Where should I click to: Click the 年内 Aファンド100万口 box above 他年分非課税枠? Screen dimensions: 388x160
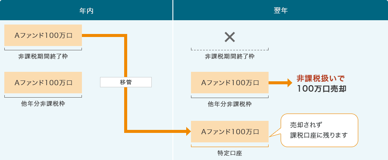click(43, 83)
